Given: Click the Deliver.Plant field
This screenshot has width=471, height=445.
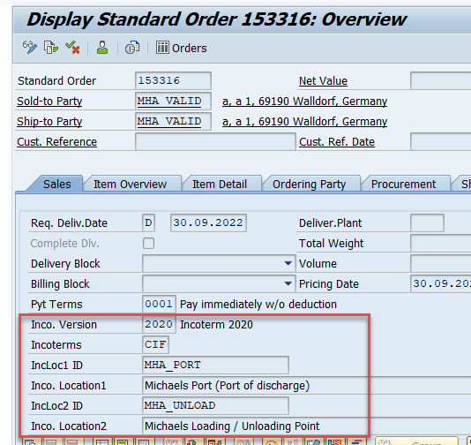Looking at the screenshot, I should (x=427, y=222).
